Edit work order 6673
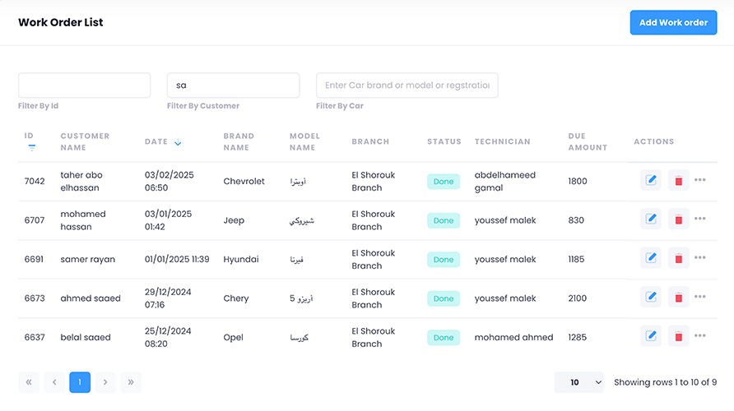This screenshot has height=411, width=734. click(x=651, y=298)
